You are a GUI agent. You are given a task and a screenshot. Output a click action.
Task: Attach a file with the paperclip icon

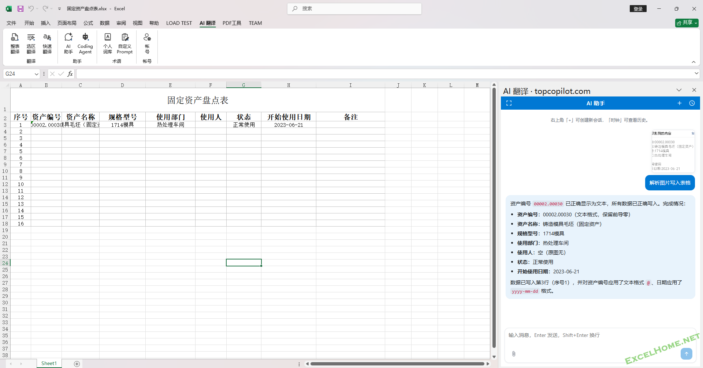coord(514,354)
